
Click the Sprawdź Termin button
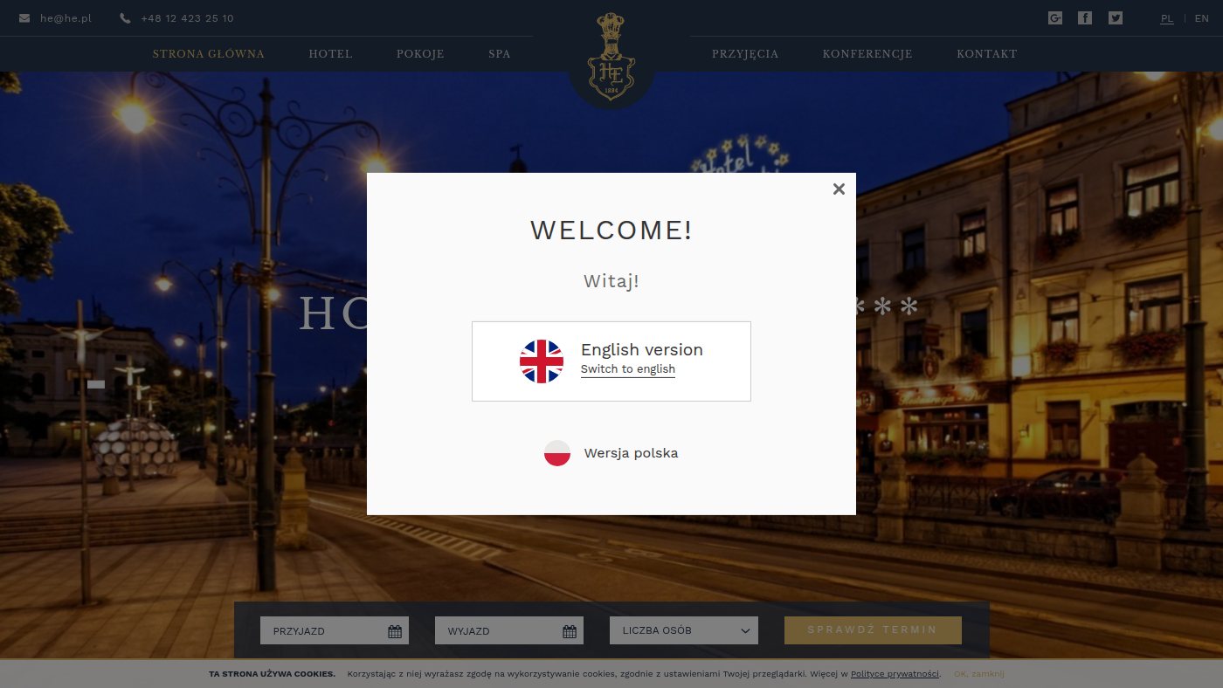coord(873,630)
